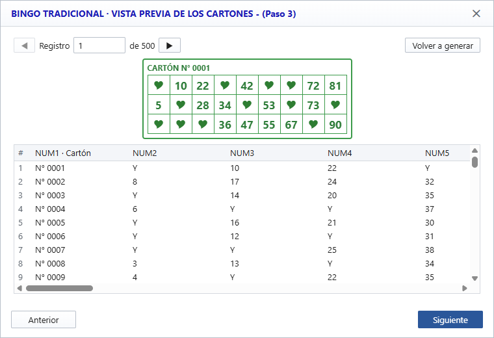Click the table scroll down arrow
The height and width of the screenshot is (338, 494).
474,278
